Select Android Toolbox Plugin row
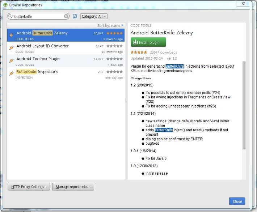This screenshot has width=257, height=212. pyautogui.click(x=66, y=61)
